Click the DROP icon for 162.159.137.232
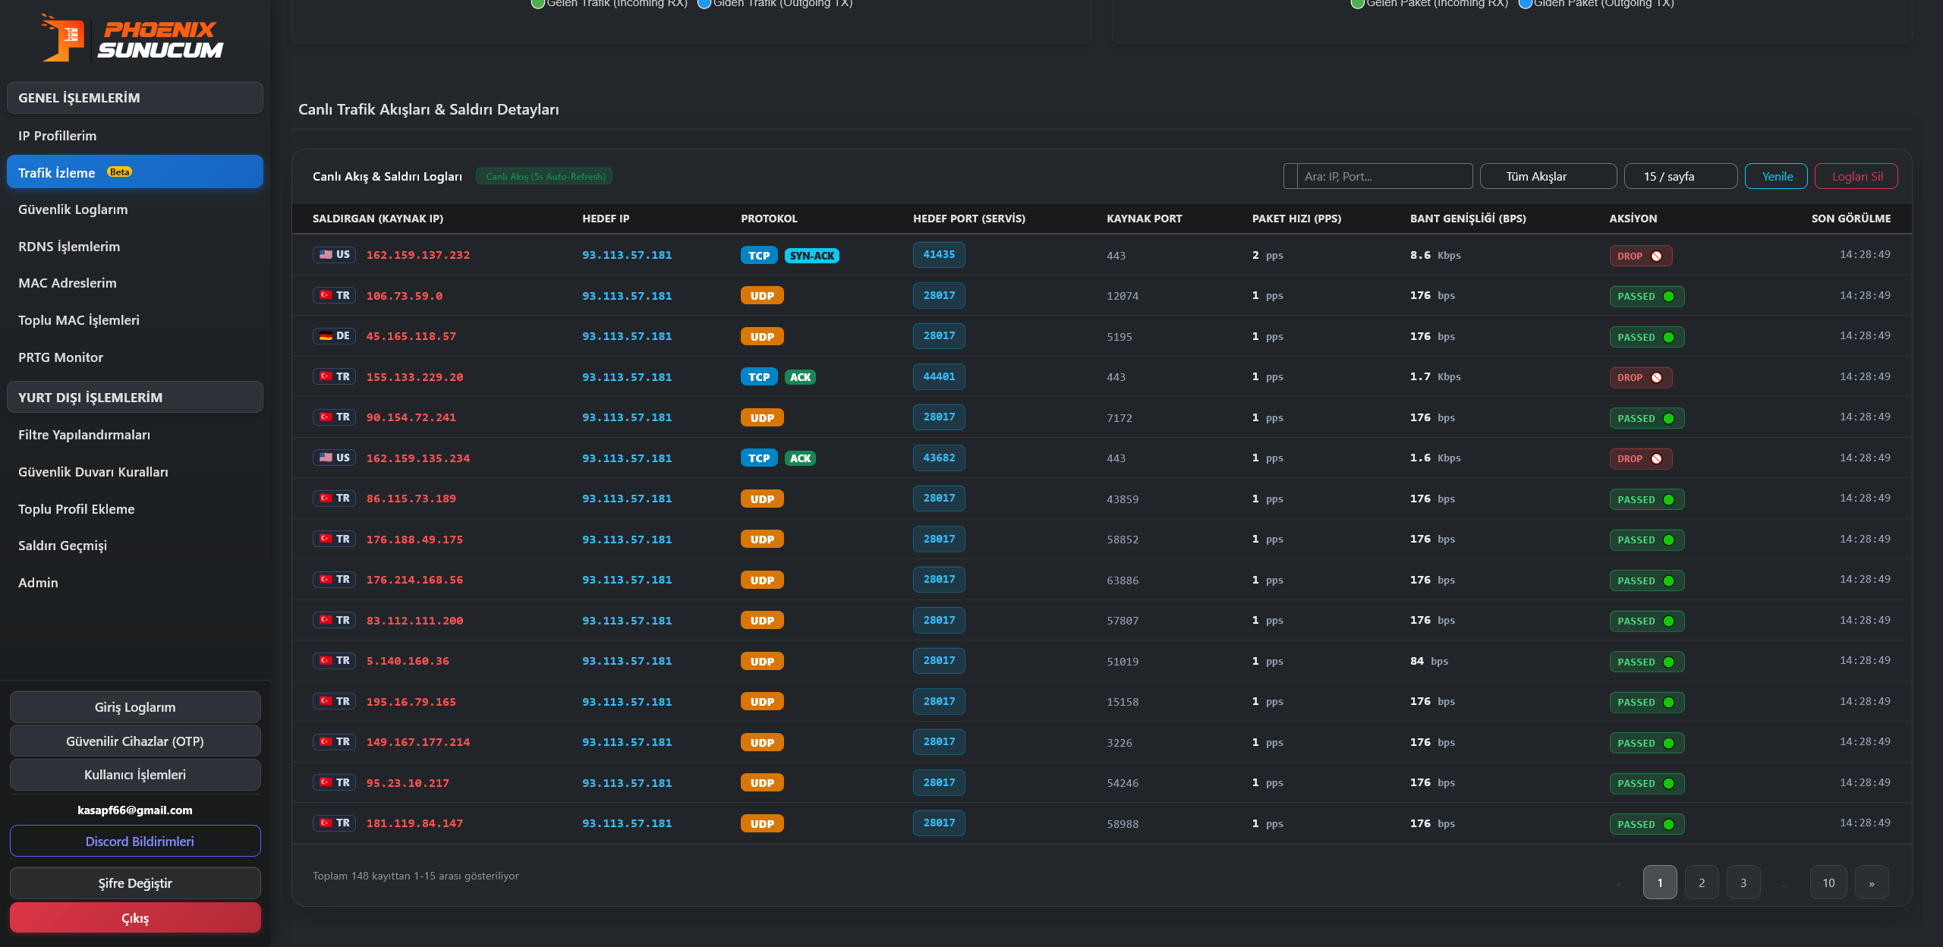Screen dimensions: 1943x947 coord(1657,256)
